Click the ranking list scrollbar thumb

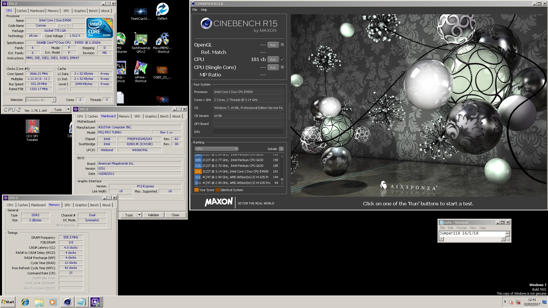pos(282,179)
